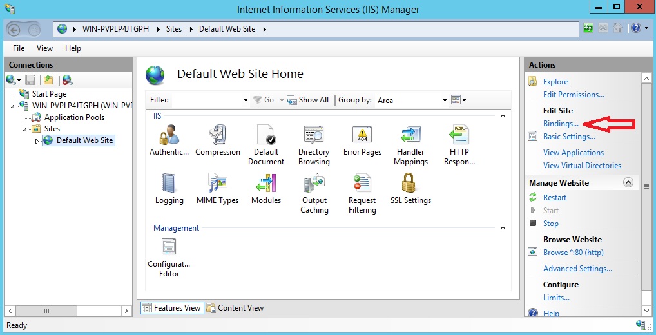Image resolution: width=656 pixels, height=335 pixels.
Task: Click the Help question mark icon in address bar
Action: point(635,28)
